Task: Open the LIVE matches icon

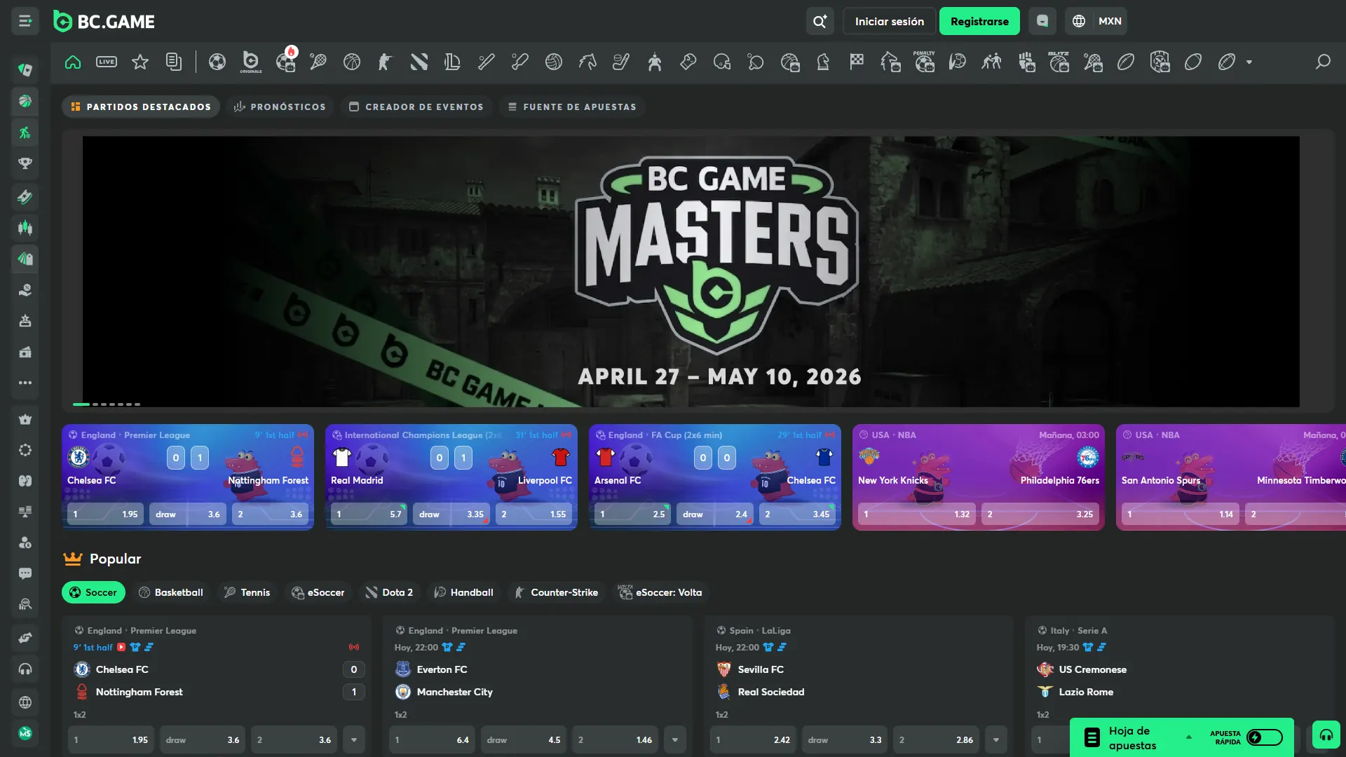Action: [107, 62]
